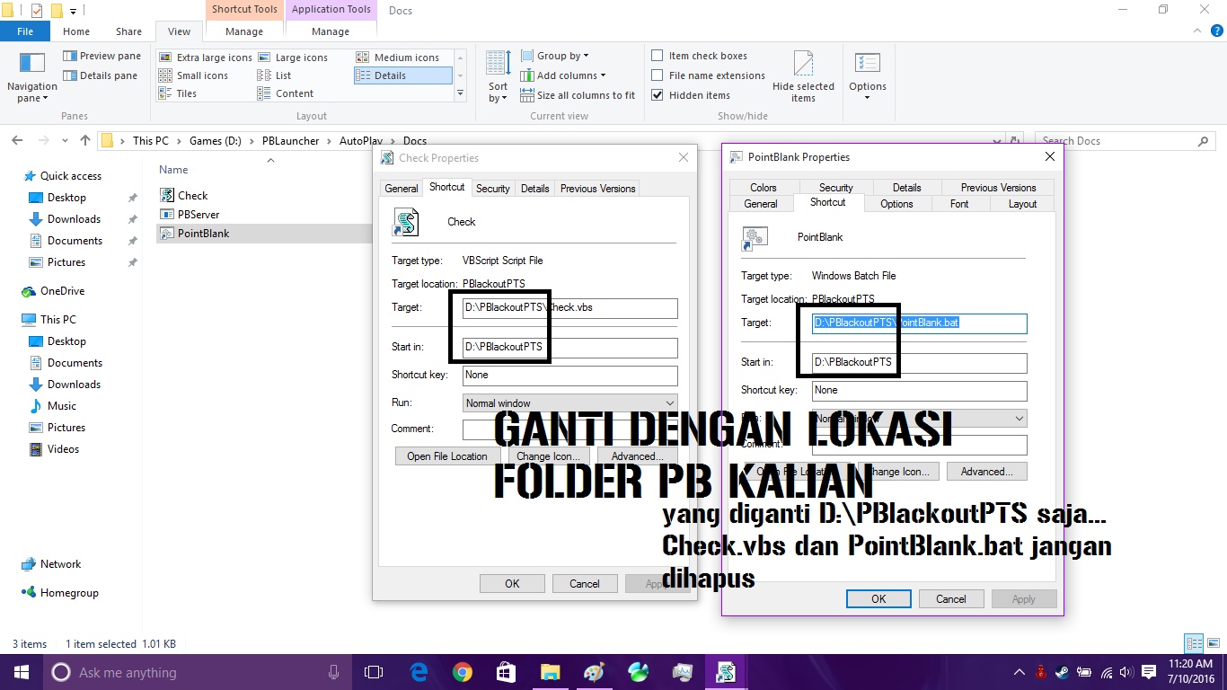Image resolution: width=1227 pixels, height=690 pixels.
Task: Click OK in Check Properties
Action: click(512, 584)
